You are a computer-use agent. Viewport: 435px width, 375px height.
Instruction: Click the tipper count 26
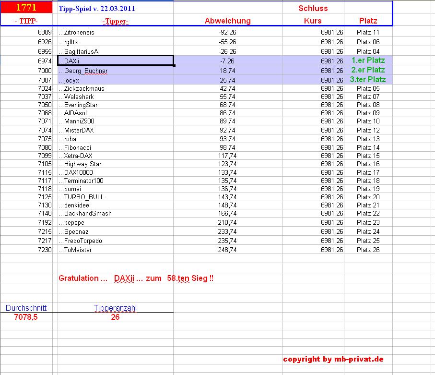(116, 317)
